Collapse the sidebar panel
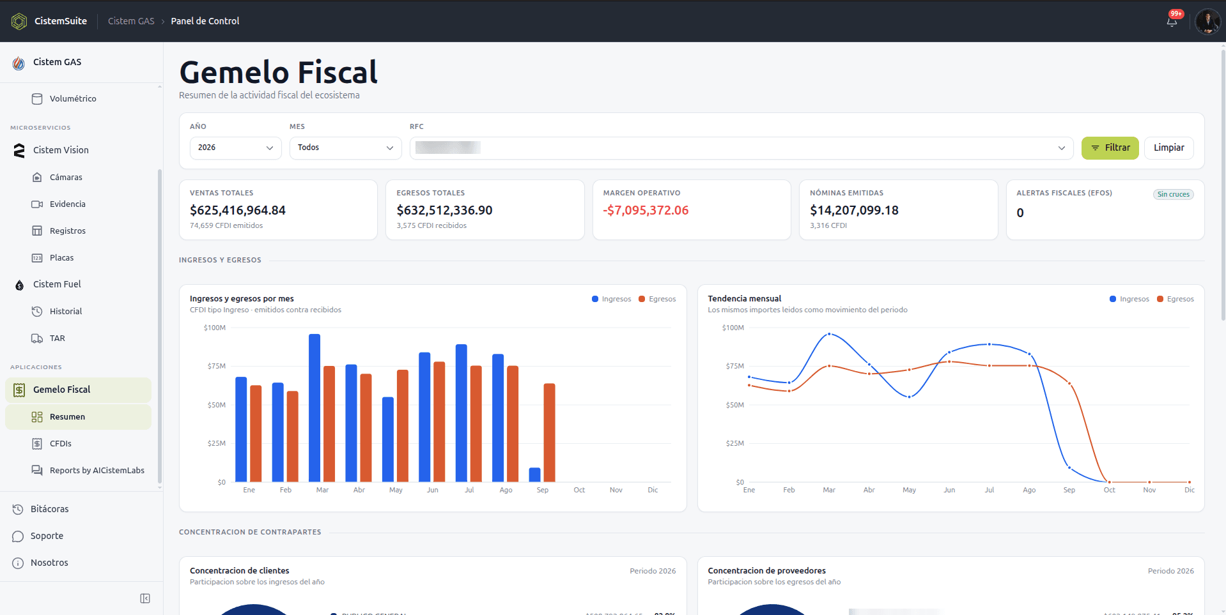The height and width of the screenshot is (615, 1226). tap(145, 598)
